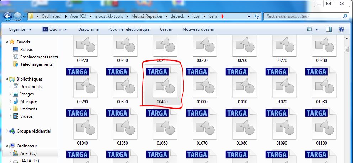Viewport: 353px width, 163px height.
Task: Start Diaporama slideshow
Action: pyautogui.click(x=89, y=29)
